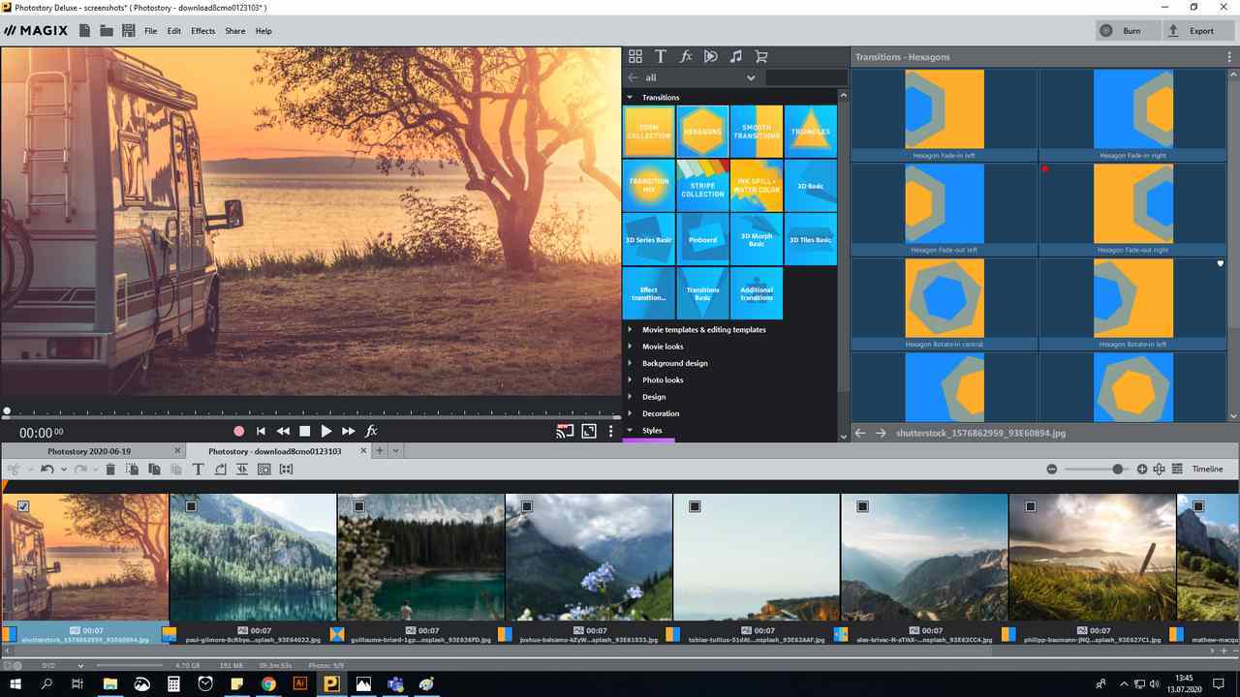Open the music note audio tab
This screenshot has width=1240, height=697.
tap(736, 57)
